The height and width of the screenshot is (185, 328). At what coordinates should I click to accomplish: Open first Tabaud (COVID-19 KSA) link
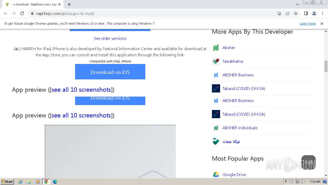tap(244, 89)
